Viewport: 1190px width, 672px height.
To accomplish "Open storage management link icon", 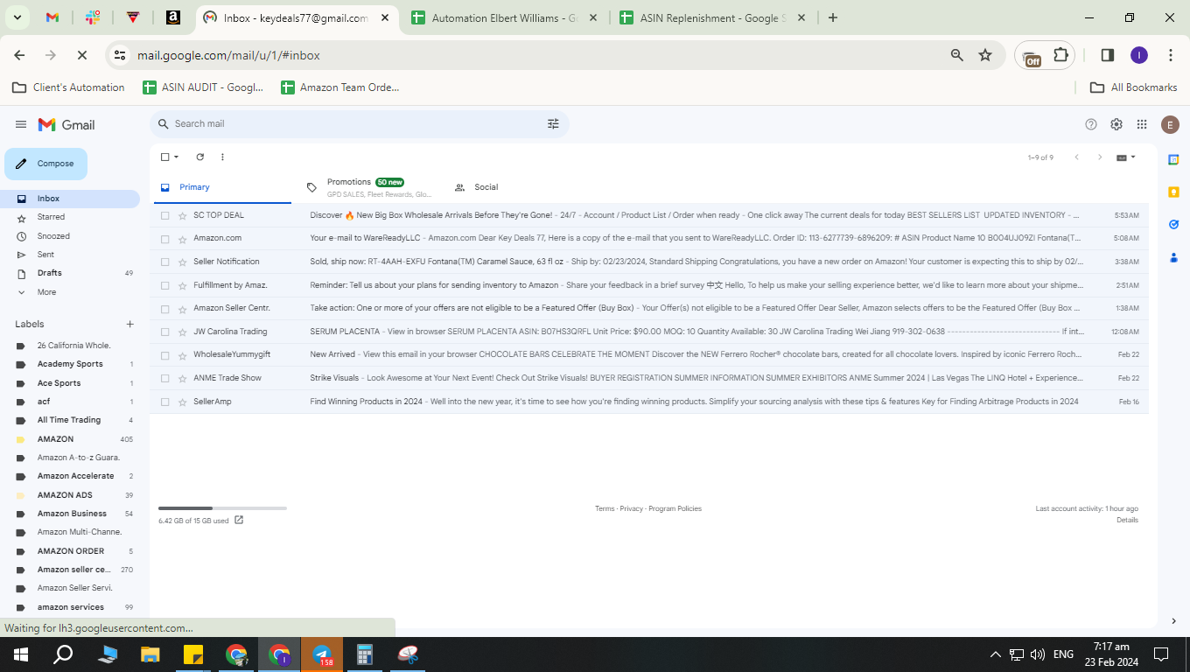I will pyautogui.click(x=239, y=520).
